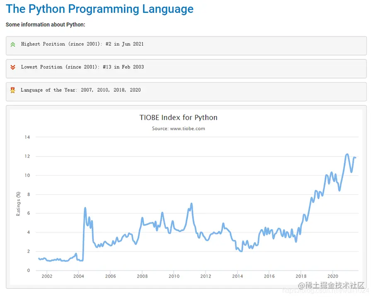The image size is (373, 298).
Task: Click y-axis value 8
Action: pos(29,194)
